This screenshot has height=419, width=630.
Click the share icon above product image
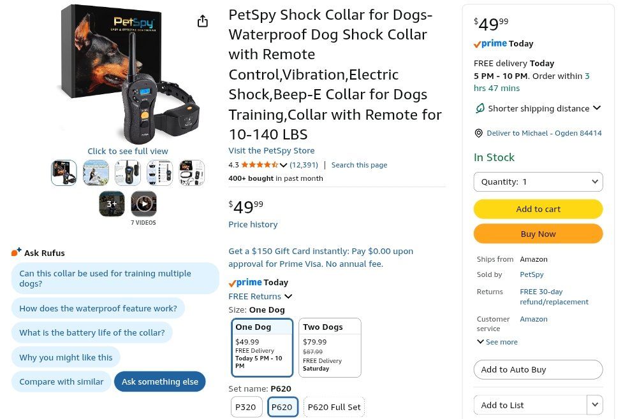point(203,22)
